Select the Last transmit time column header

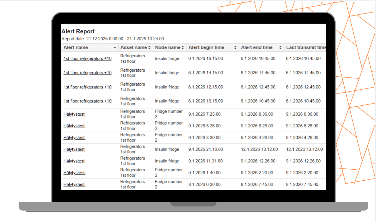coord(305,48)
